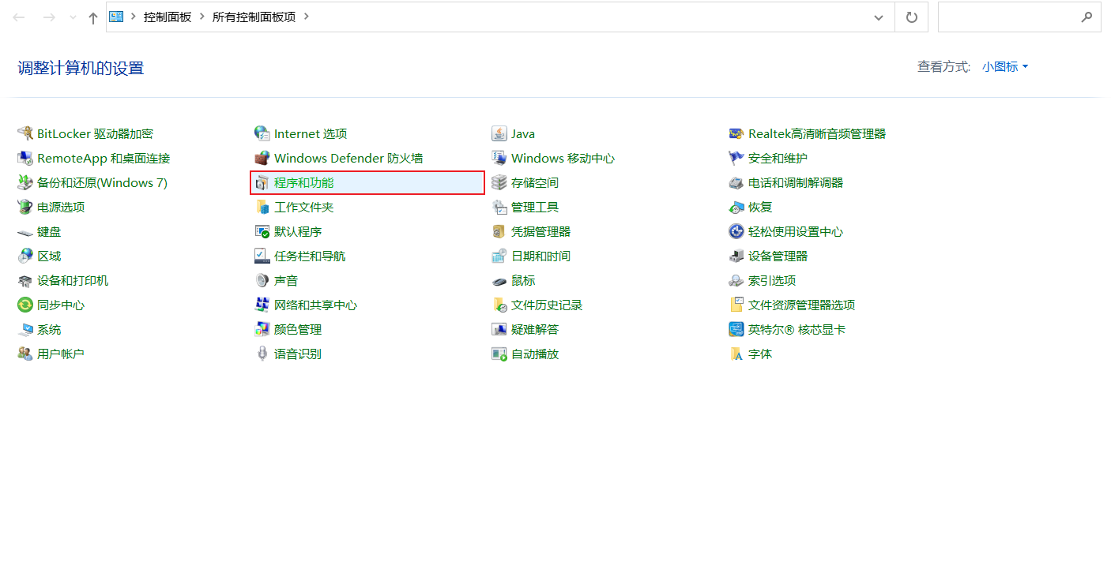
Task: Open the 任务栏和导航 link
Action: pyautogui.click(x=310, y=256)
